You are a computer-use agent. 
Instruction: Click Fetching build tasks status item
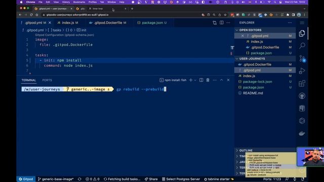[x=122, y=179]
